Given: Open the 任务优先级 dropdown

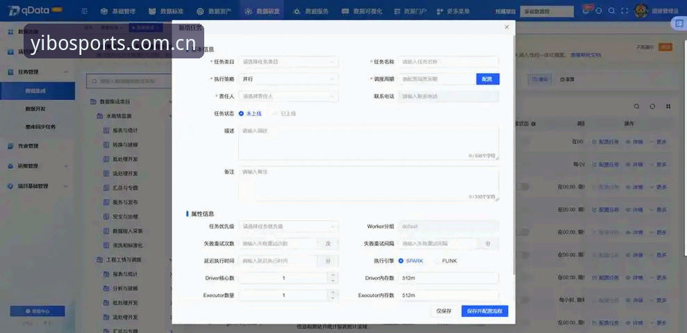Looking at the screenshot, I should tap(288, 227).
